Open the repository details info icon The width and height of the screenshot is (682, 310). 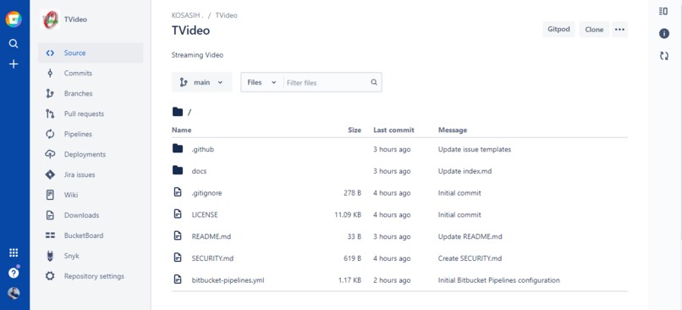click(x=663, y=34)
